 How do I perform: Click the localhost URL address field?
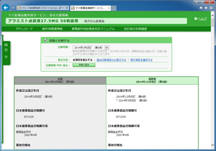click(39, 8)
